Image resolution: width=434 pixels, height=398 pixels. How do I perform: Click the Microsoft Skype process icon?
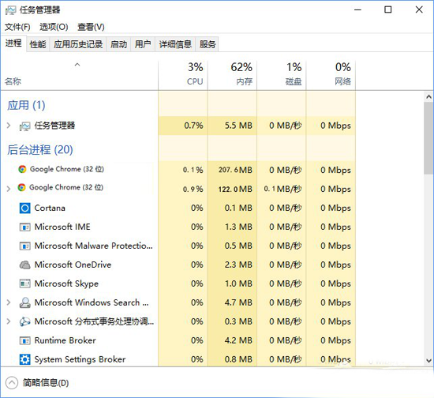25,283
